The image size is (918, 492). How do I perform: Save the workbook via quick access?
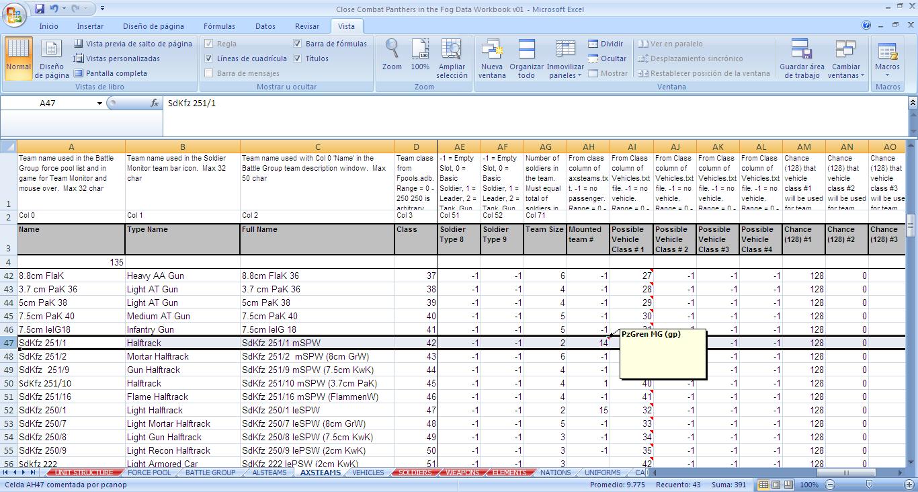pos(39,9)
